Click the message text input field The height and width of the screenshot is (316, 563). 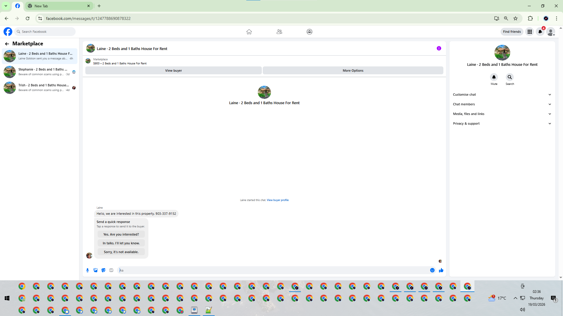(273, 270)
